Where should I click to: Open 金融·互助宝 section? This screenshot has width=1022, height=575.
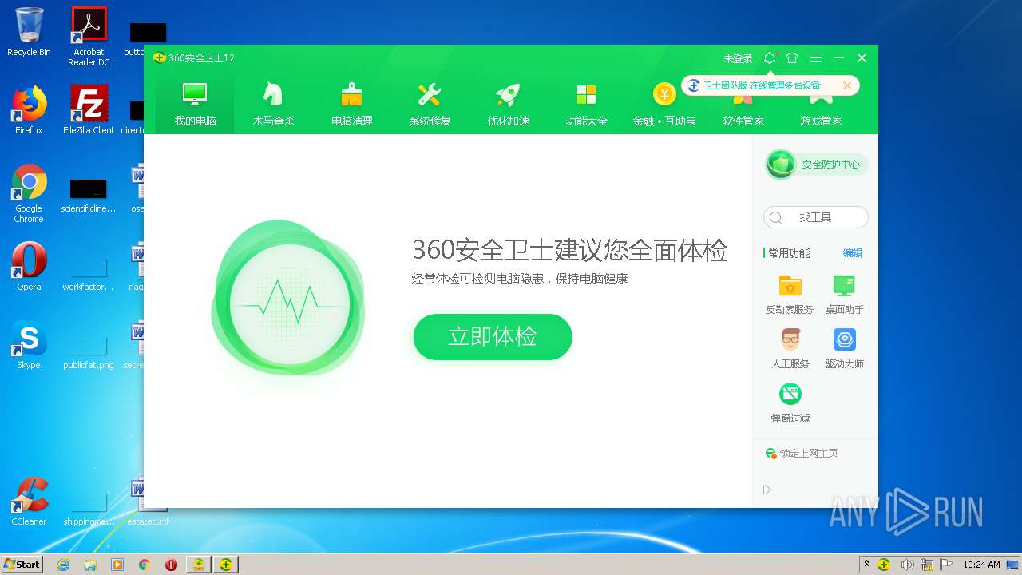pyautogui.click(x=664, y=104)
